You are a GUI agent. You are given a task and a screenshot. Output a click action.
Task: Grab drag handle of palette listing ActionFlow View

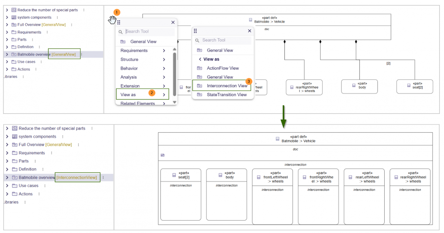point(195,31)
